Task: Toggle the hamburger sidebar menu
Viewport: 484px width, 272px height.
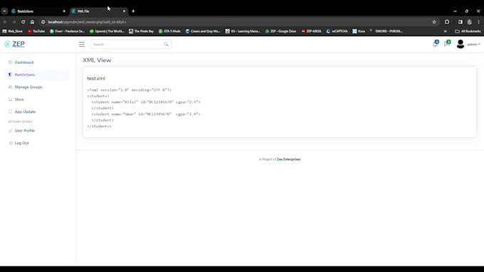Action: pyautogui.click(x=81, y=44)
